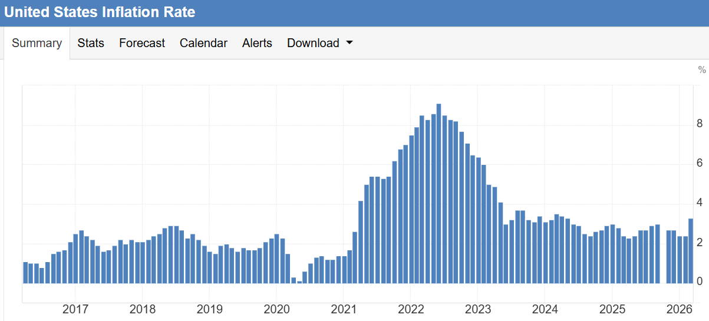Switch to the Stats tab
Viewport: 709px width, 321px height.
[91, 43]
